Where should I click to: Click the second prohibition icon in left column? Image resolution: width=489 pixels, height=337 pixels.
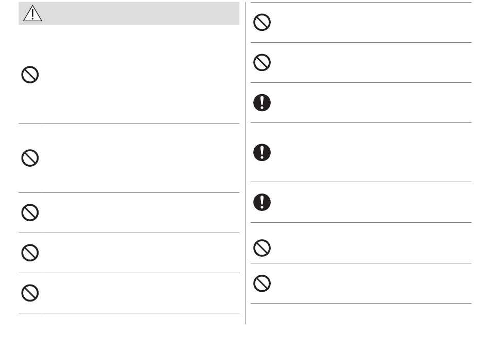coord(30,158)
